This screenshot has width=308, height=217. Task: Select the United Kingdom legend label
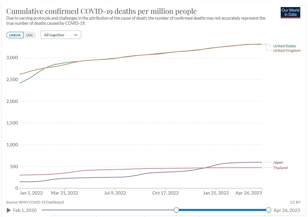[x=287, y=50]
